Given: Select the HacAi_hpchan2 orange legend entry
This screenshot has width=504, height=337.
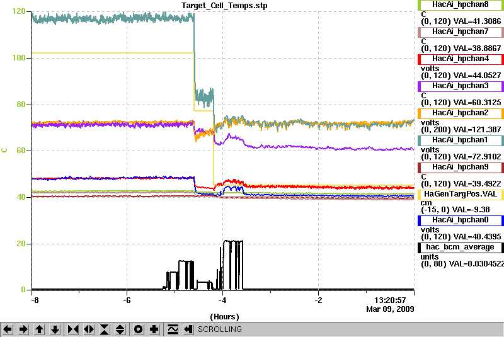Looking at the screenshot, I should 461,113.
